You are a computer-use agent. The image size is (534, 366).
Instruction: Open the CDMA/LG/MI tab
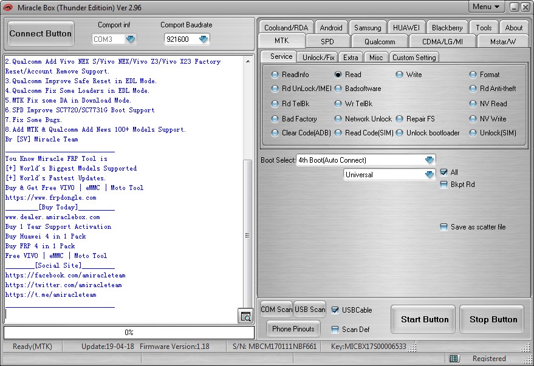coord(442,41)
